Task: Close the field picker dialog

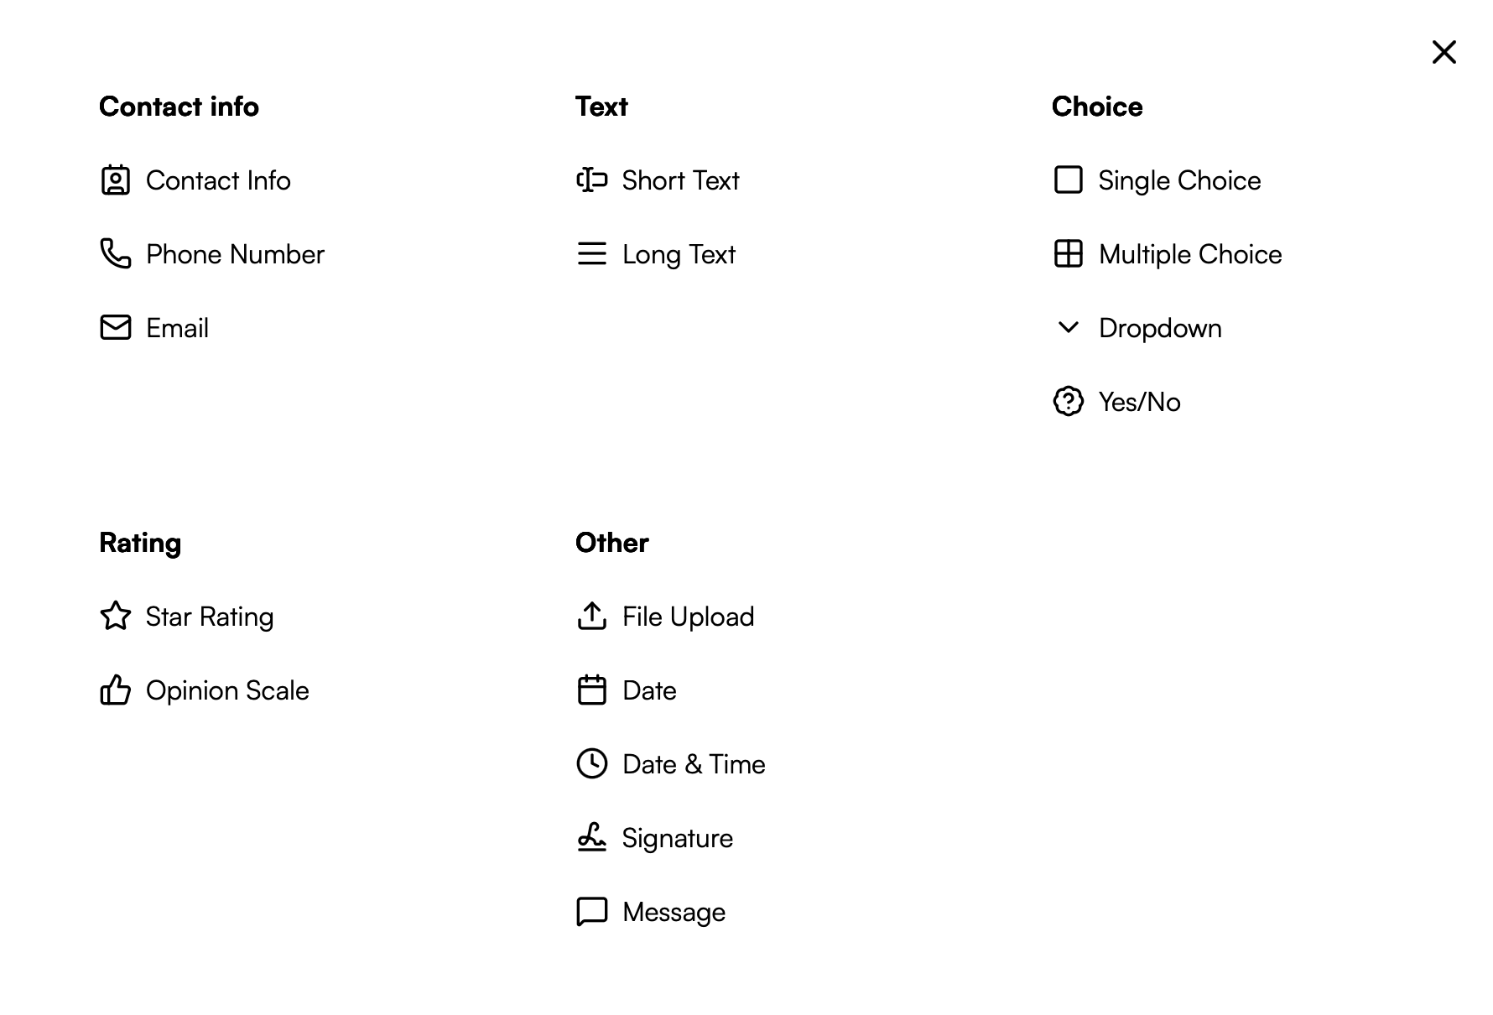Action: pyautogui.click(x=1444, y=52)
